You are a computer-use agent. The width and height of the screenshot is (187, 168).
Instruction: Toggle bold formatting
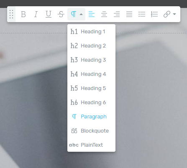pyautogui.click(x=23, y=14)
